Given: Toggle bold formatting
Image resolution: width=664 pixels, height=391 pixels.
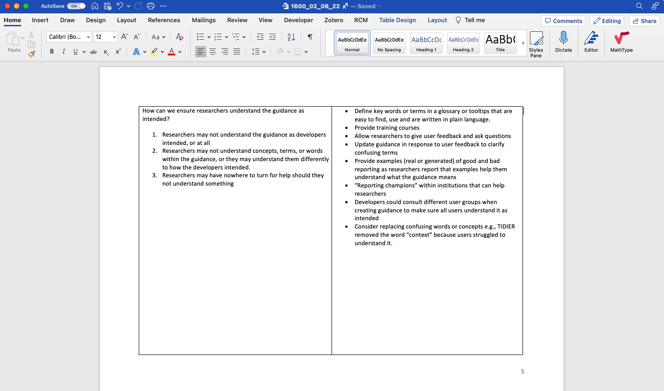Looking at the screenshot, I should point(52,52).
